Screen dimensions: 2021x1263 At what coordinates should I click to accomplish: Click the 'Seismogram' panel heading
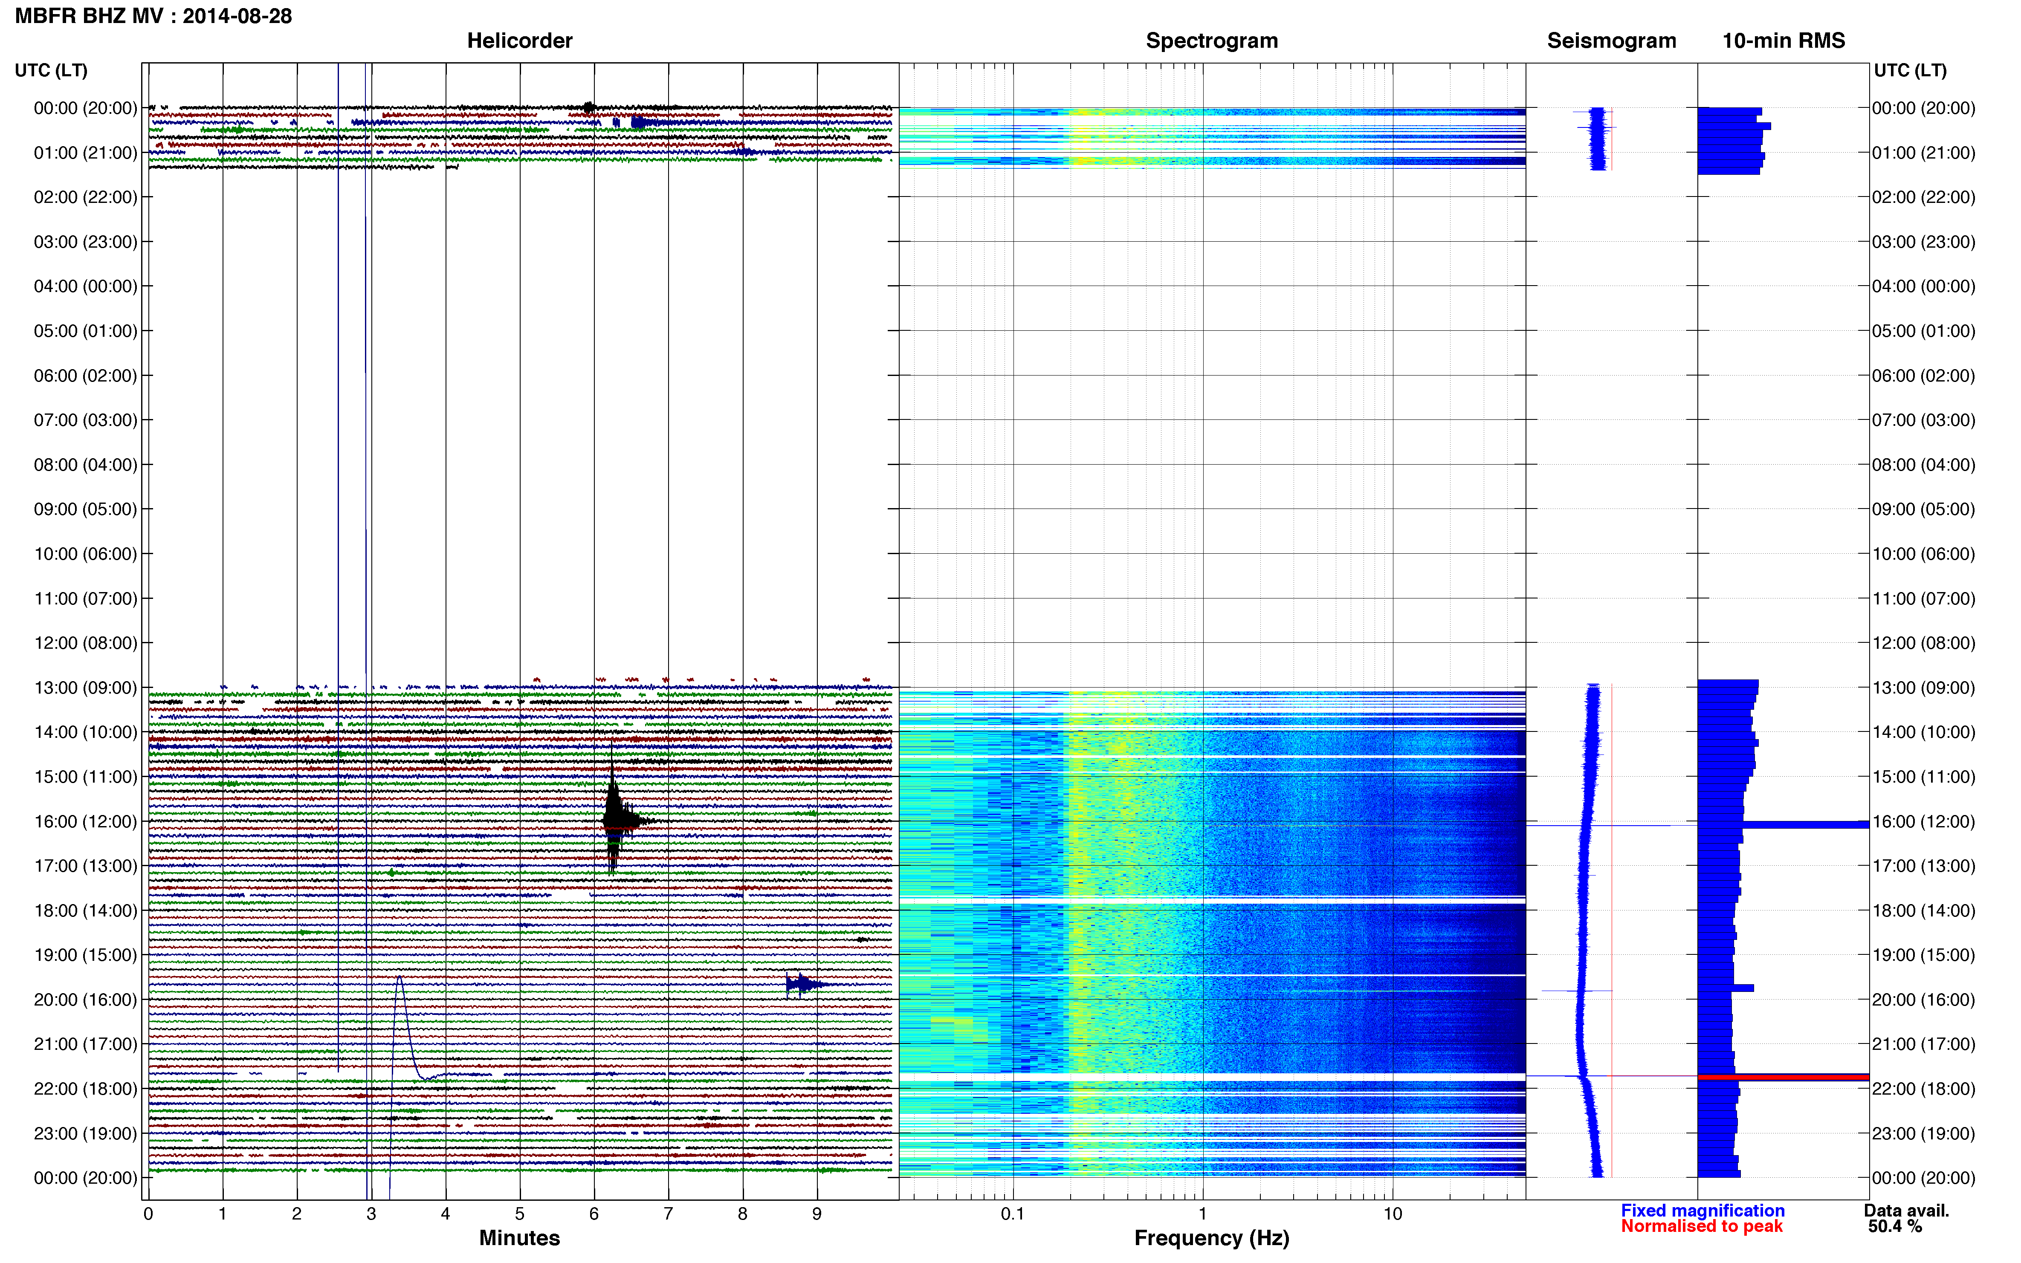pyautogui.click(x=1611, y=40)
